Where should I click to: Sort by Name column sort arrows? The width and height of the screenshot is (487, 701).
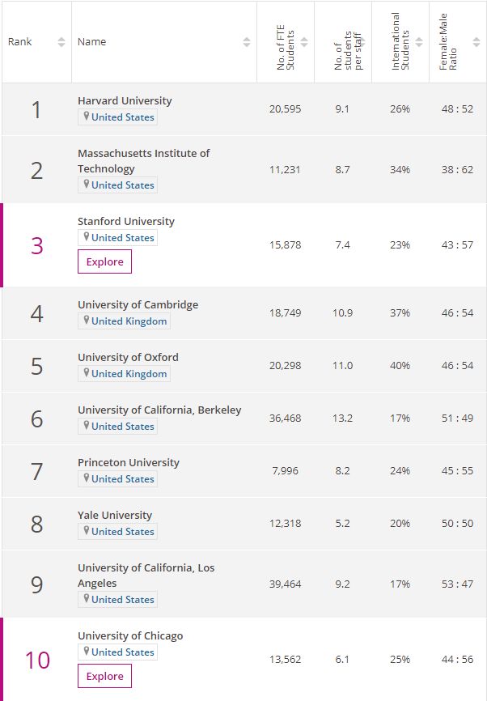247,42
